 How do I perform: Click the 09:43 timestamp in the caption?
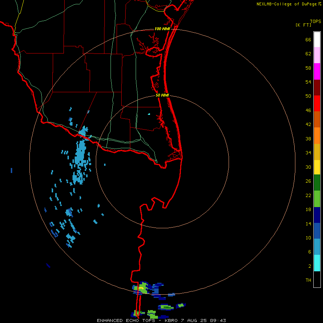(218, 320)
